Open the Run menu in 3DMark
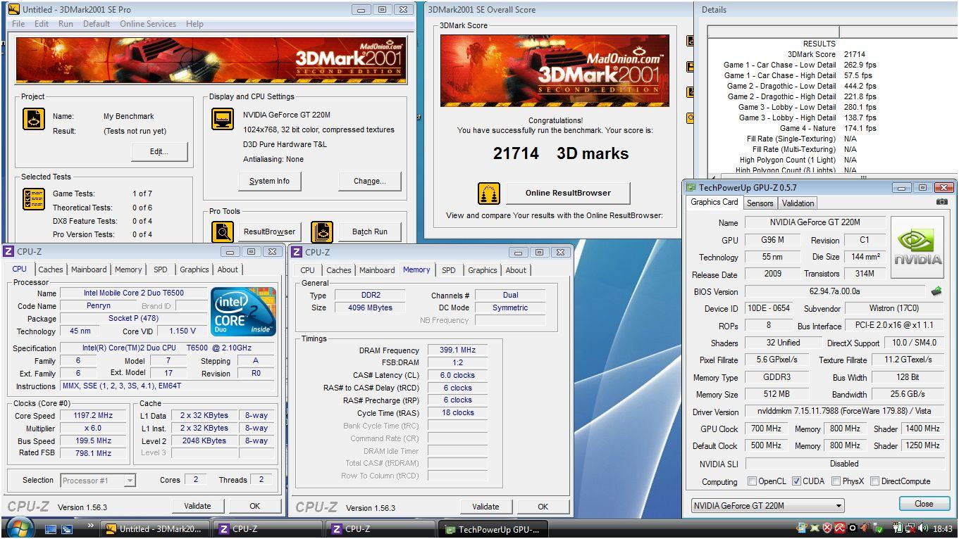Screen dimensions: 959x539 tap(66, 24)
